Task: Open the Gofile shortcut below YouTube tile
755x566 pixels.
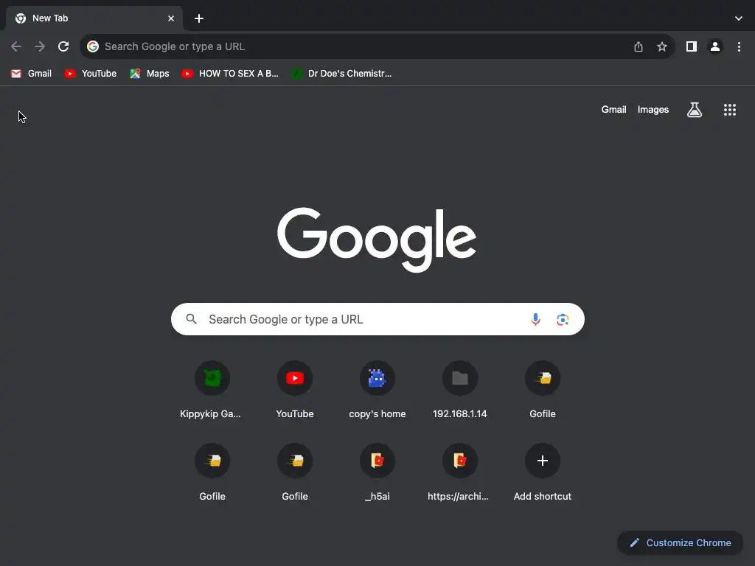Action: click(x=295, y=472)
